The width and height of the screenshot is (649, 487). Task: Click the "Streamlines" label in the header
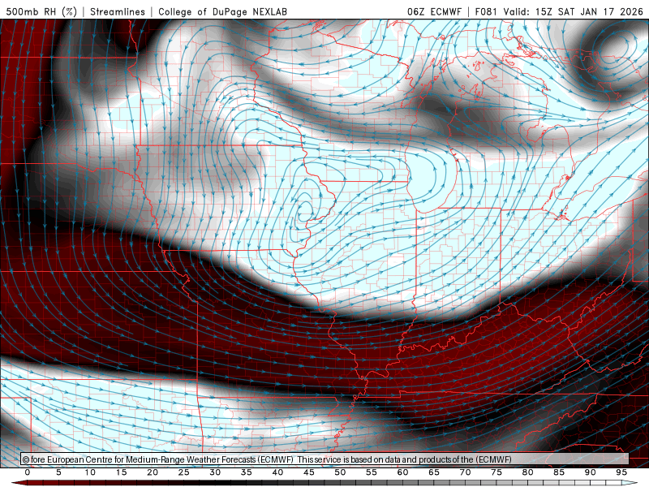click(x=118, y=11)
